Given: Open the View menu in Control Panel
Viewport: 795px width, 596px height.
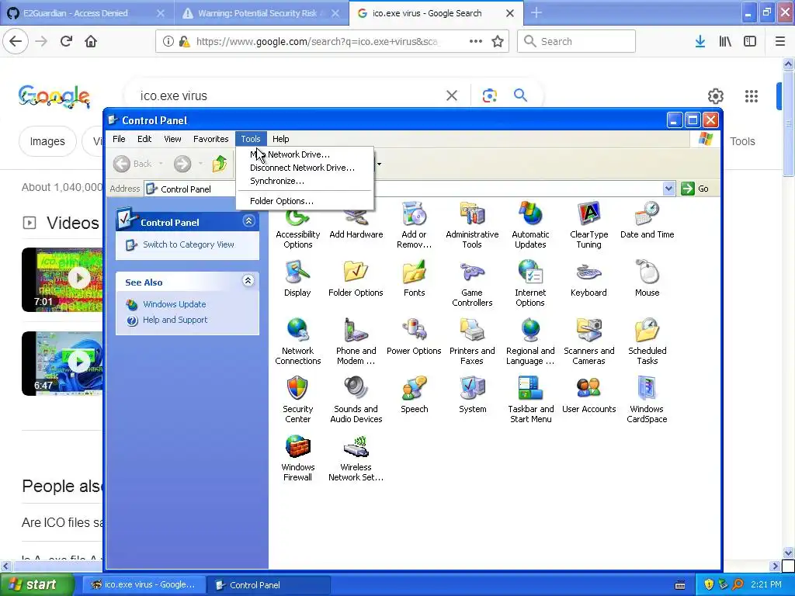Looking at the screenshot, I should click(x=172, y=139).
